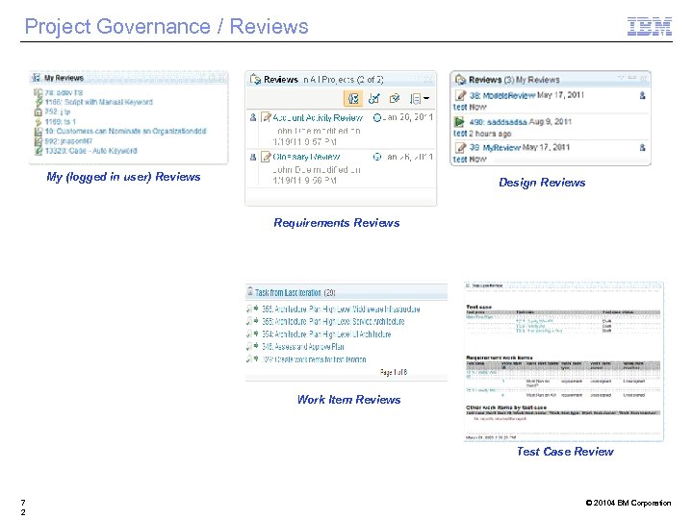
Task: Open task '354: Architecture Plan High Level UI Architecture'
Action: (x=326, y=334)
